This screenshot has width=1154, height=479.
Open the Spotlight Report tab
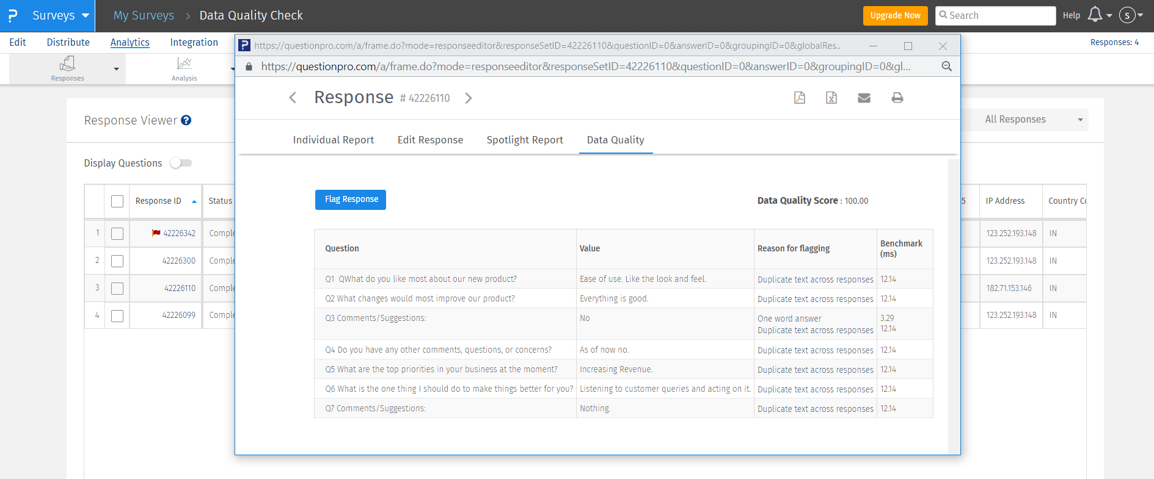[525, 140]
